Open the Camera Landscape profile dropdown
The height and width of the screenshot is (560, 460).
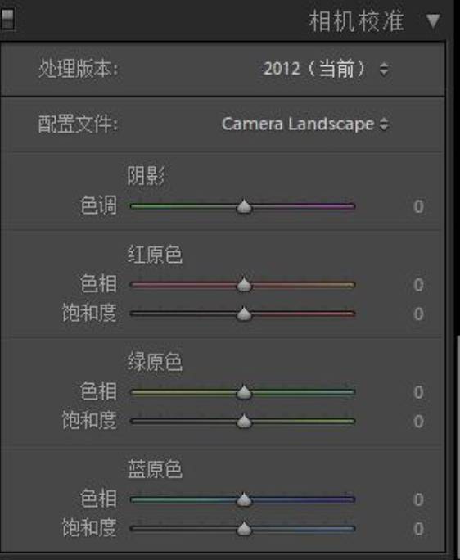[305, 124]
